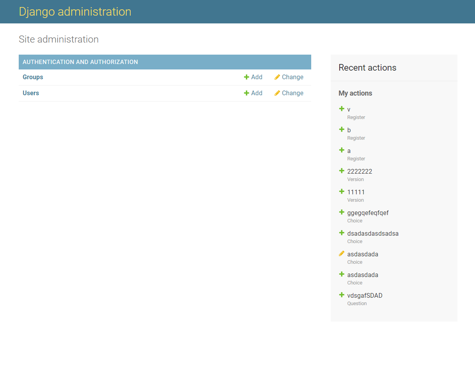Open recent action 'v' Register entry
The width and height of the screenshot is (475, 366).
coord(349,110)
